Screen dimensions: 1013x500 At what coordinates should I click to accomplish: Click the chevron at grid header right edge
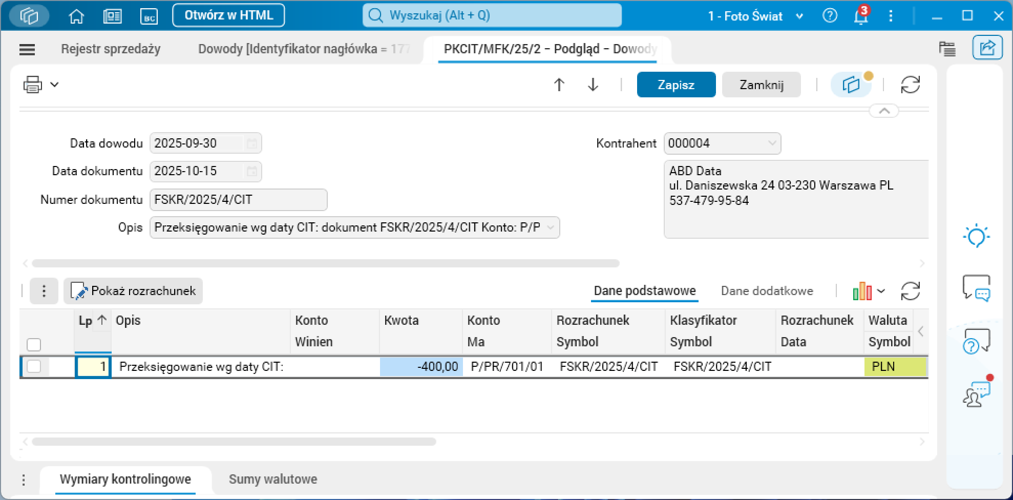click(920, 331)
